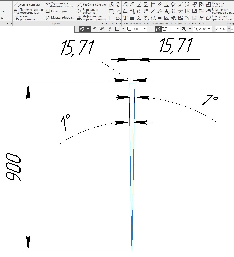Click Переместить по координатам command
The width and height of the screenshot is (234, 257).
click(28, 11)
